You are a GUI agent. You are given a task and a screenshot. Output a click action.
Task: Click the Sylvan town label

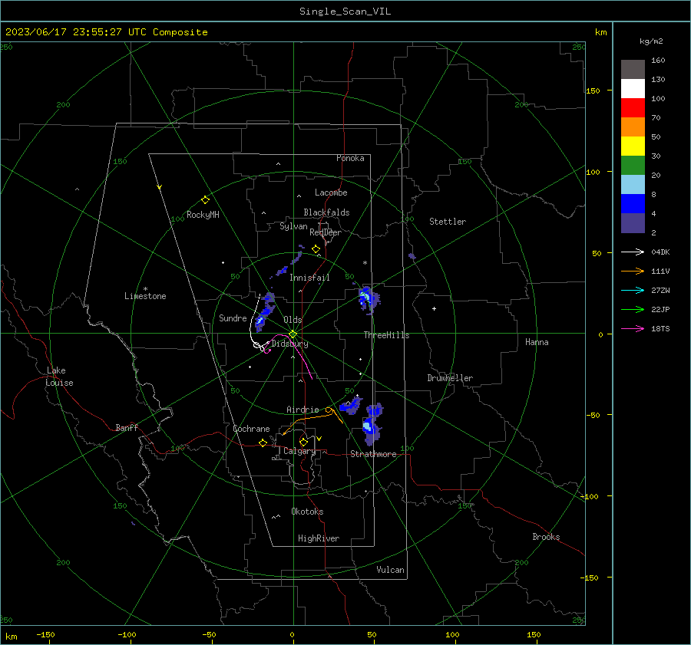[x=293, y=226]
